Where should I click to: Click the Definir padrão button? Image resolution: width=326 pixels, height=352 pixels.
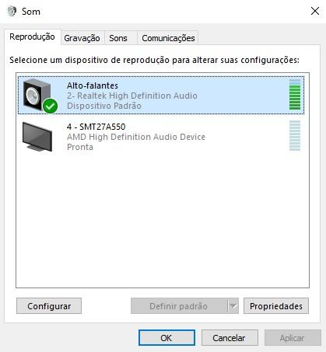[x=179, y=306]
